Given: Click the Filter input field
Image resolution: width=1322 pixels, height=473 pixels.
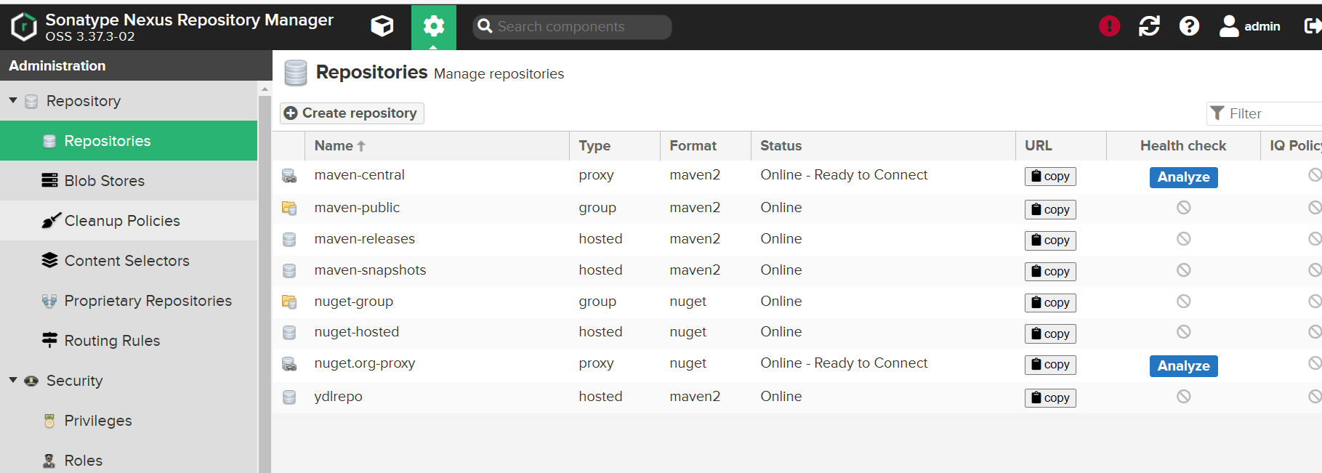Looking at the screenshot, I should 1265,113.
